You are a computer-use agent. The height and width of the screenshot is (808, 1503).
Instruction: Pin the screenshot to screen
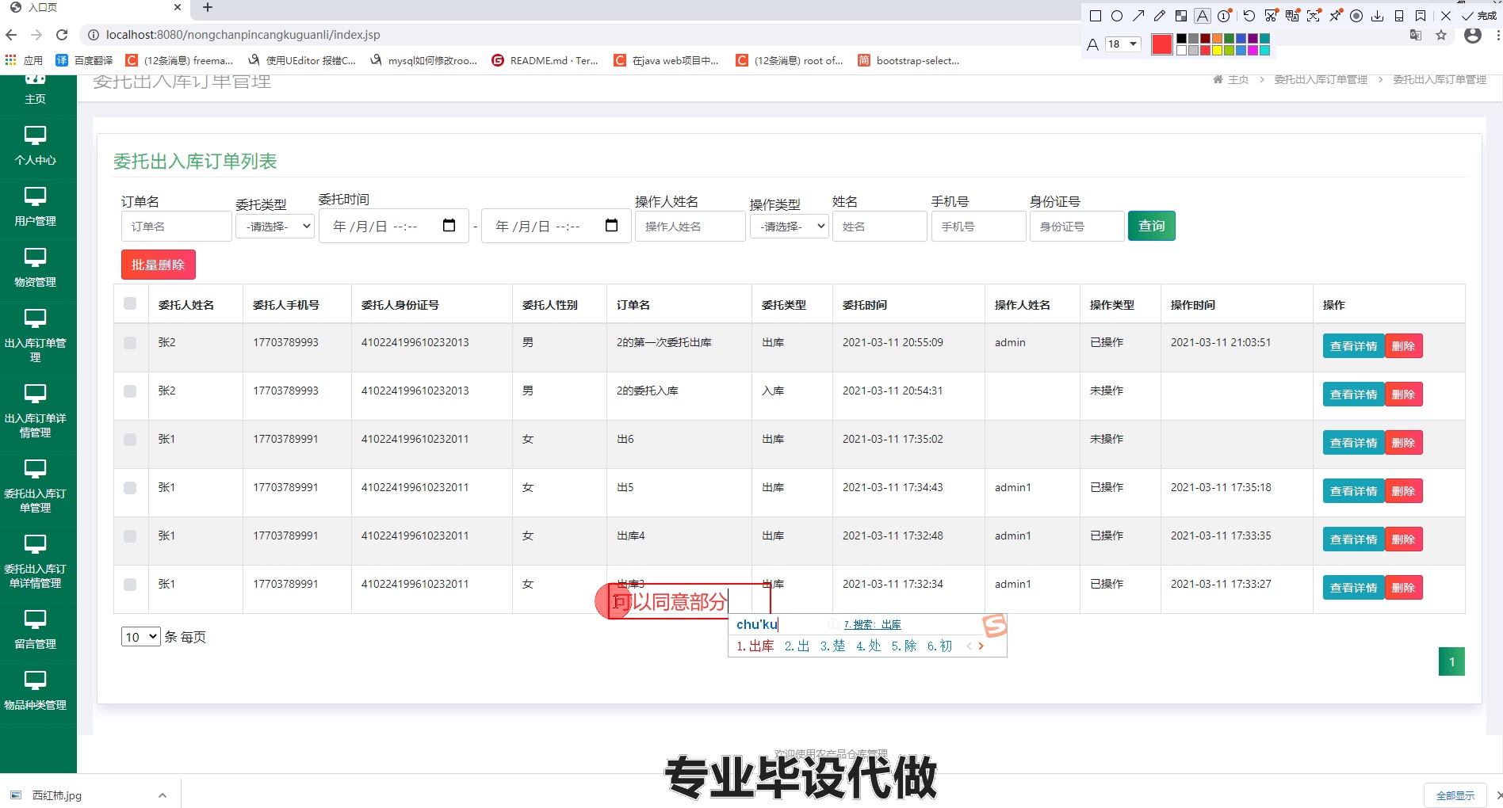[x=1336, y=16]
